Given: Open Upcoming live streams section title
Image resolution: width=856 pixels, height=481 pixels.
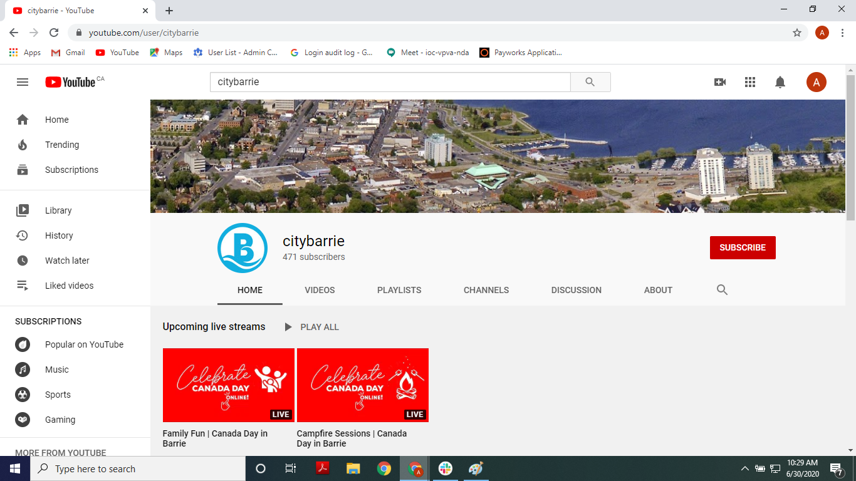Looking at the screenshot, I should [214, 326].
